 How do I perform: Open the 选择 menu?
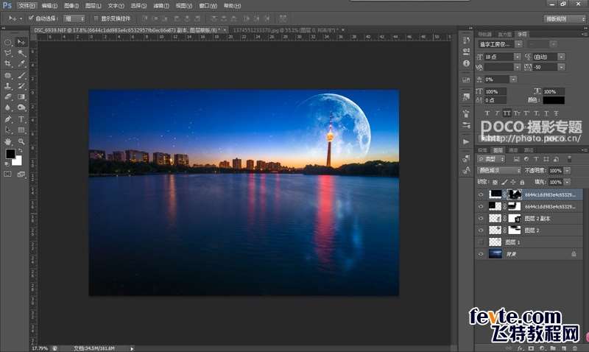tap(138, 6)
